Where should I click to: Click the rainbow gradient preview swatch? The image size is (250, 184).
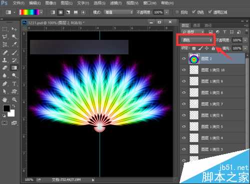point(29,12)
